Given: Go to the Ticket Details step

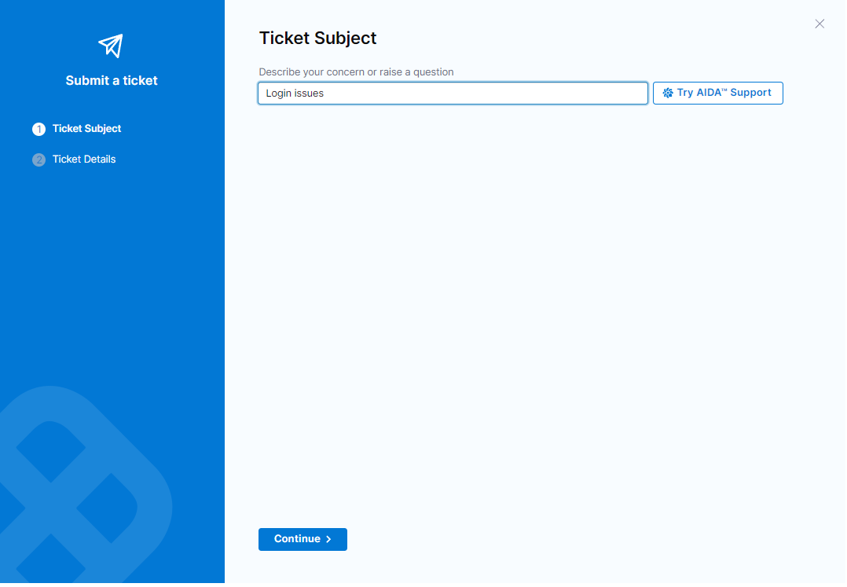Looking at the screenshot, I should point(84,160).
